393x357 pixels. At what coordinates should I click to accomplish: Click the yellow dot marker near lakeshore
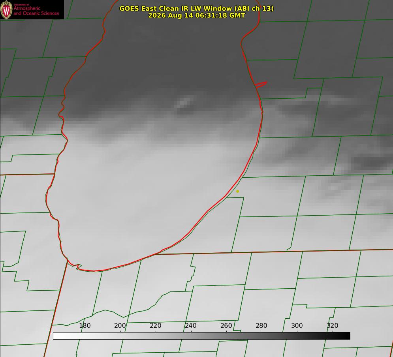point(238,192)
